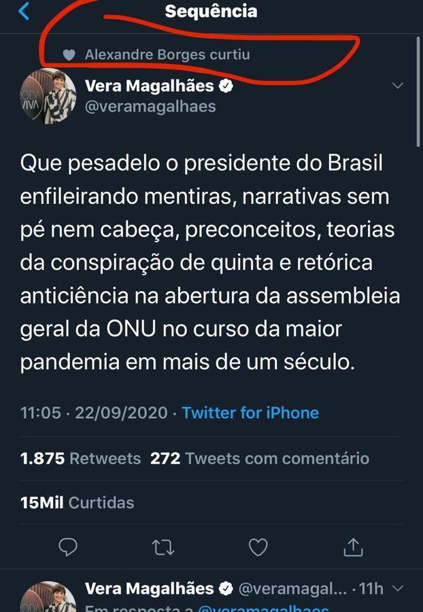Open the Alexandre Borges curtiu label
This screenshot has height=612, width=423.
[x=167, y=54]
